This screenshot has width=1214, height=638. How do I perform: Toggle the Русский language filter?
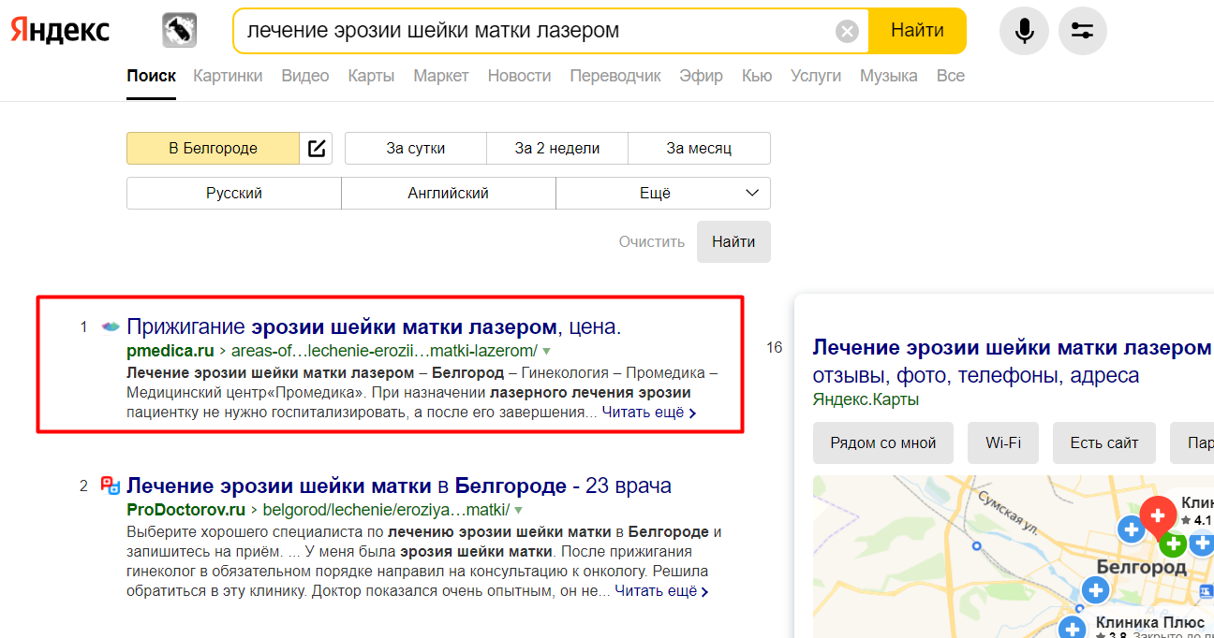click(x=234, y=193)
